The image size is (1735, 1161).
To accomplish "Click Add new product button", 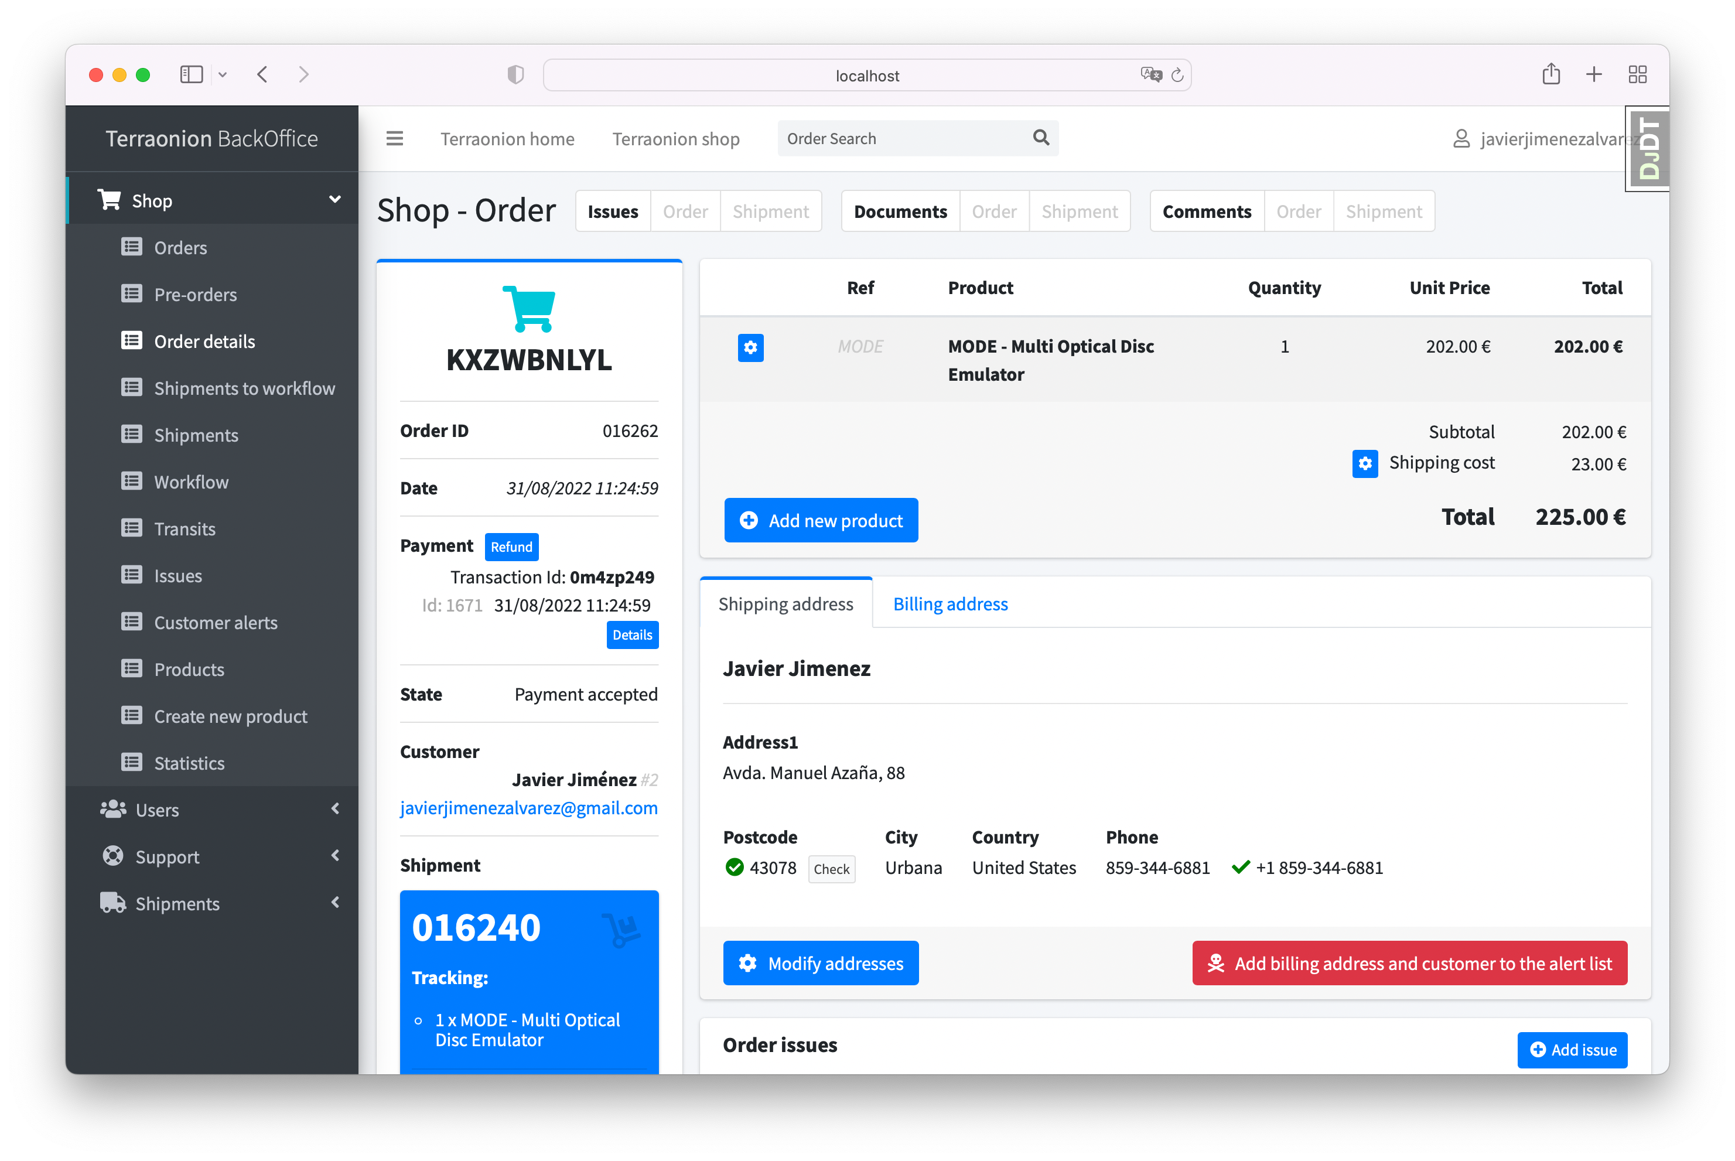I will [822, 521].
